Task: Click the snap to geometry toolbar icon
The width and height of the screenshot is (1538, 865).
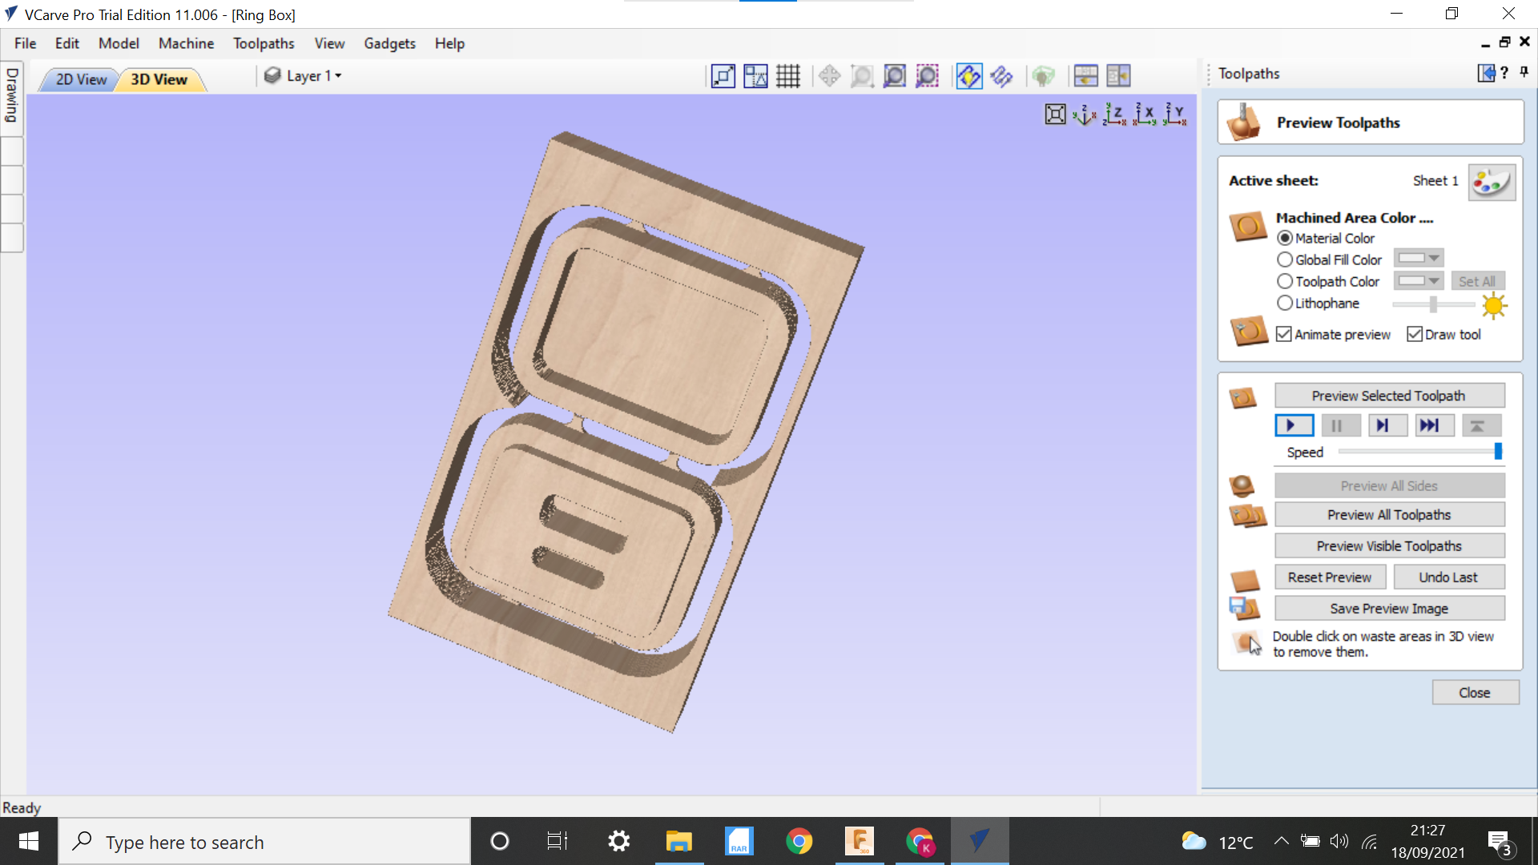Action: (x=723, y=76)
